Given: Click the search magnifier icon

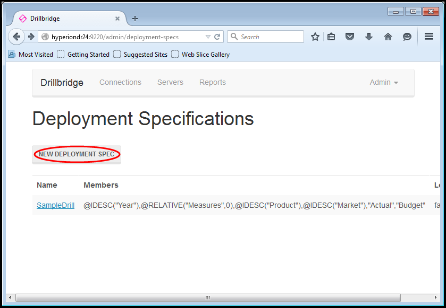Looking at the screenshot, I should (234, 37).
